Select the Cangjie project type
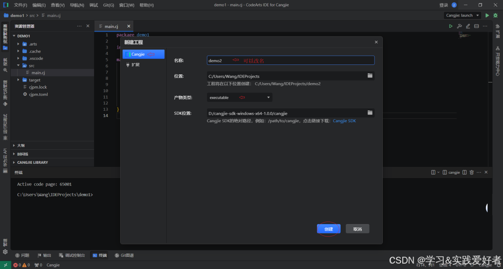This screenshot has height=269, width=503. coord(143,54)
